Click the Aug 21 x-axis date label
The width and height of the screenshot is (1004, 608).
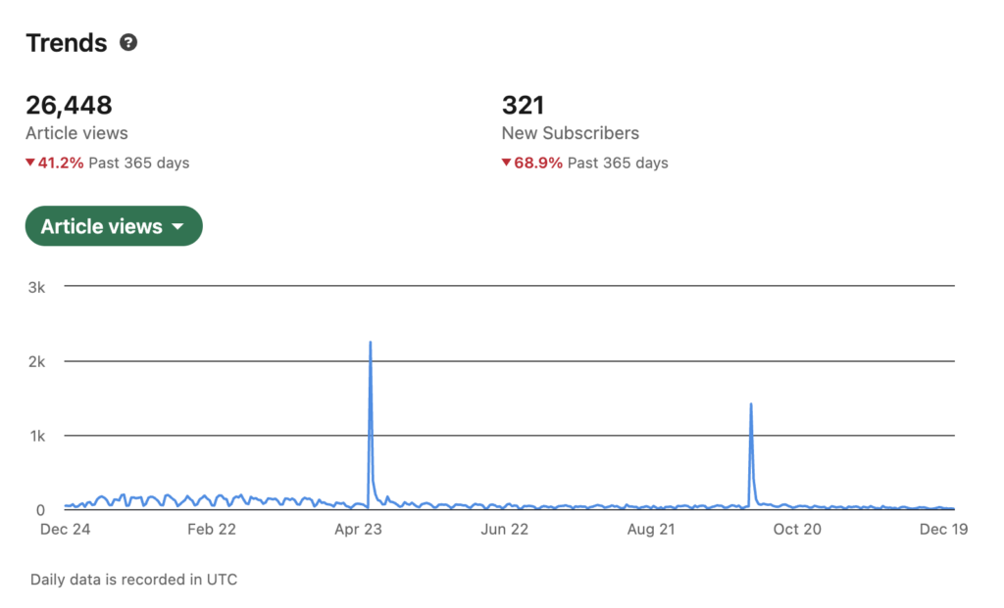652,530
